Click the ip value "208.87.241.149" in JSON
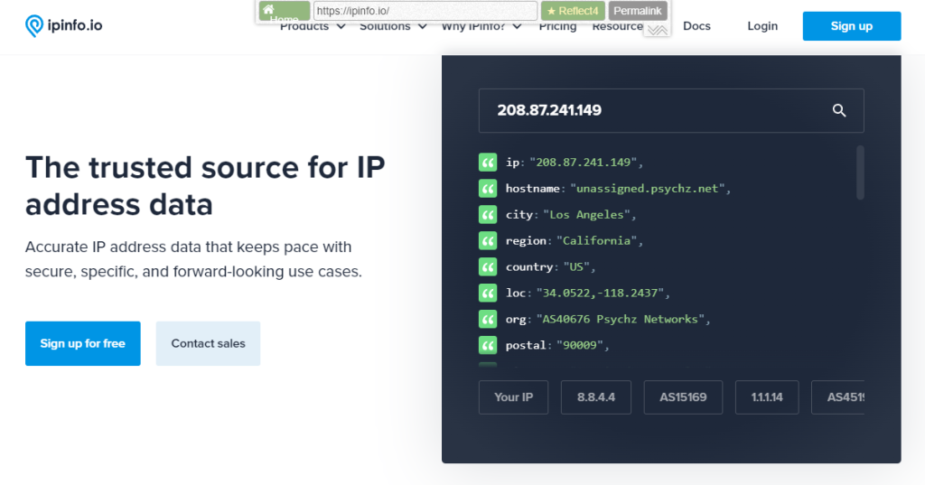925x485 pixels. (x=583, y=163)
